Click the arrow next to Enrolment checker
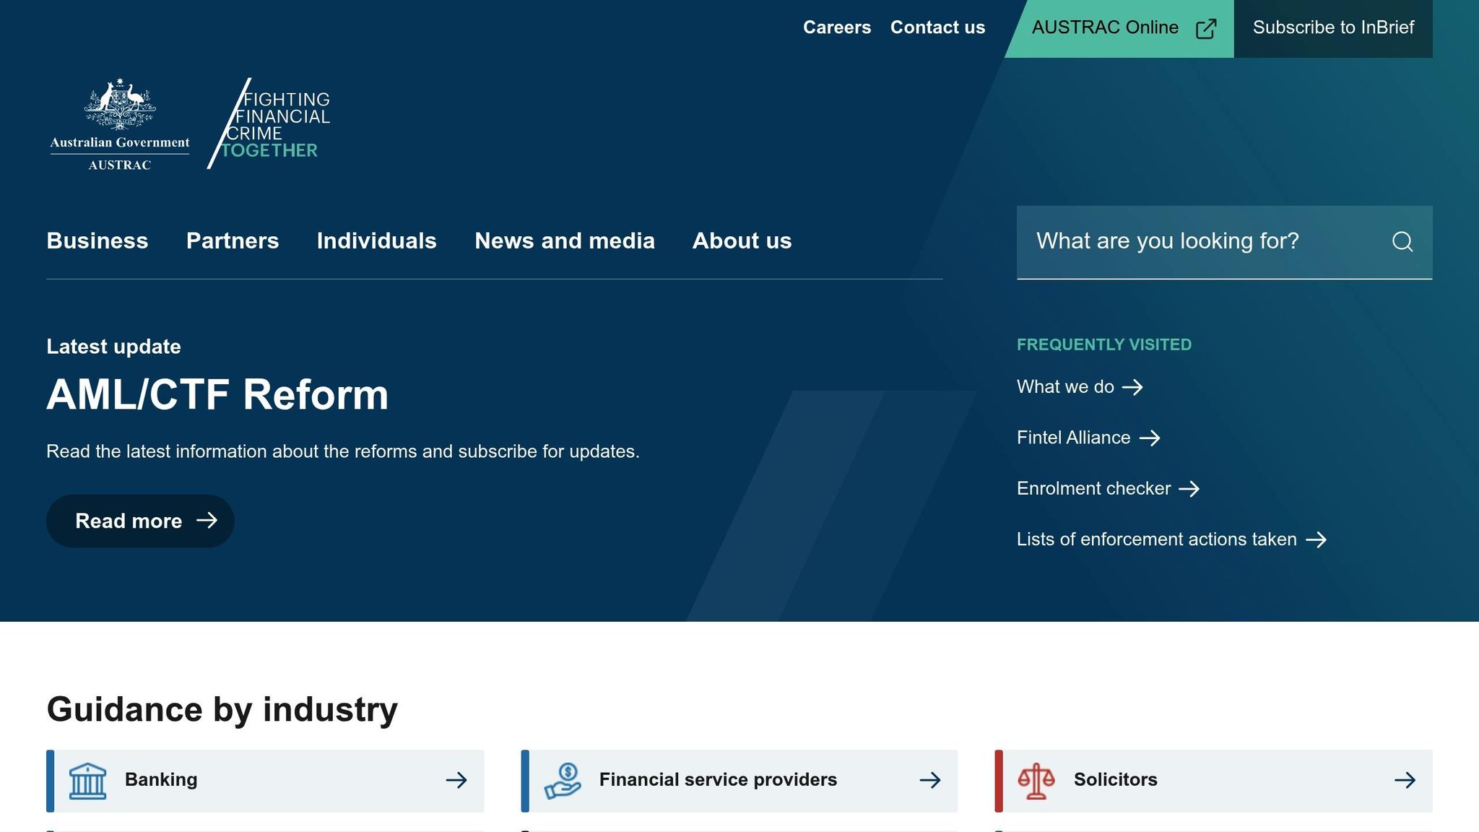The height and width of the screenshot is (832, 1479). click(x=1189, y=489)
